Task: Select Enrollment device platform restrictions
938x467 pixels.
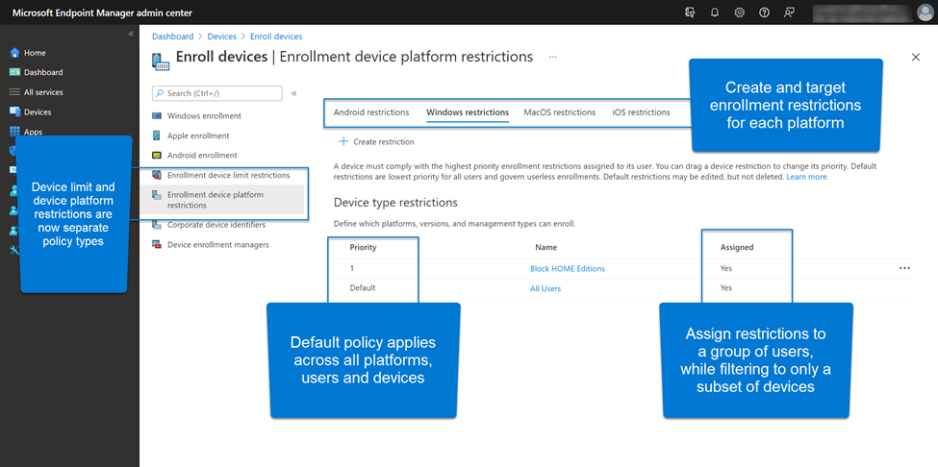Action: [x=222, y=200]
